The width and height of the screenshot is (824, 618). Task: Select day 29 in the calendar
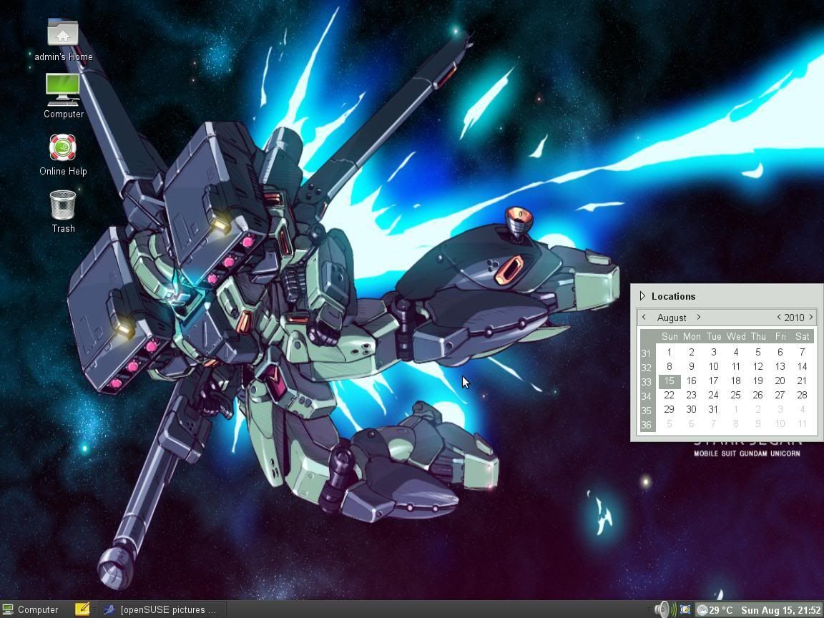point(669,409)
